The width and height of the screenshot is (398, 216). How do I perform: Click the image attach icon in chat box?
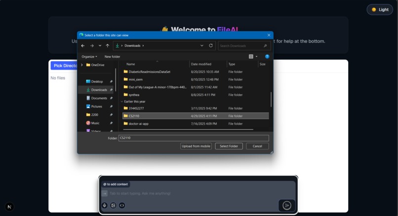point(113,205)
